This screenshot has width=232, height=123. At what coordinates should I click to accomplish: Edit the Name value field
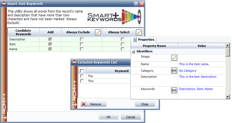pyautogui.click(x=201, y=64)
